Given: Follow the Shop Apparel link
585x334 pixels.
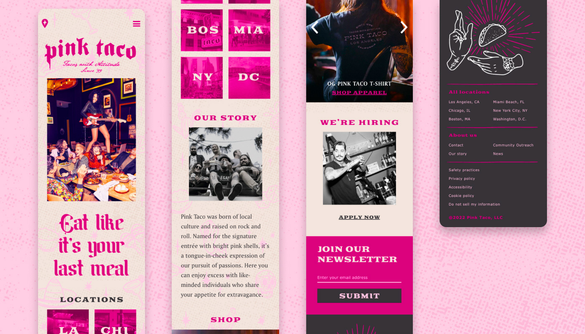Looking at the screenshot, I should [359, 93].
